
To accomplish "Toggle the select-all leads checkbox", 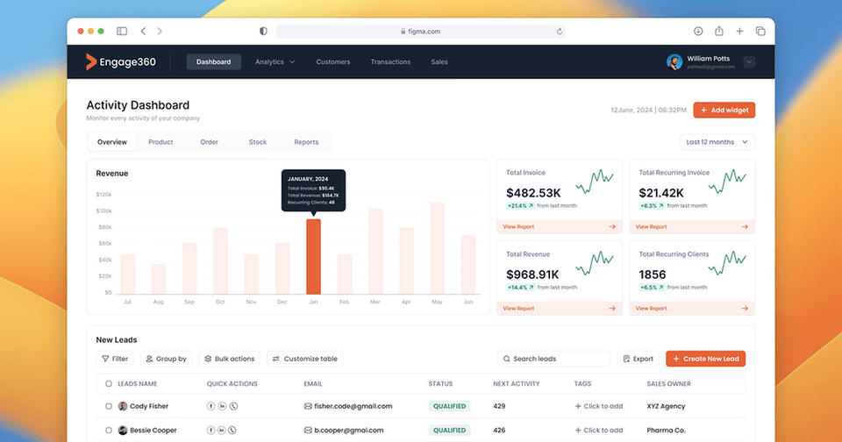I will coord(109,384).
